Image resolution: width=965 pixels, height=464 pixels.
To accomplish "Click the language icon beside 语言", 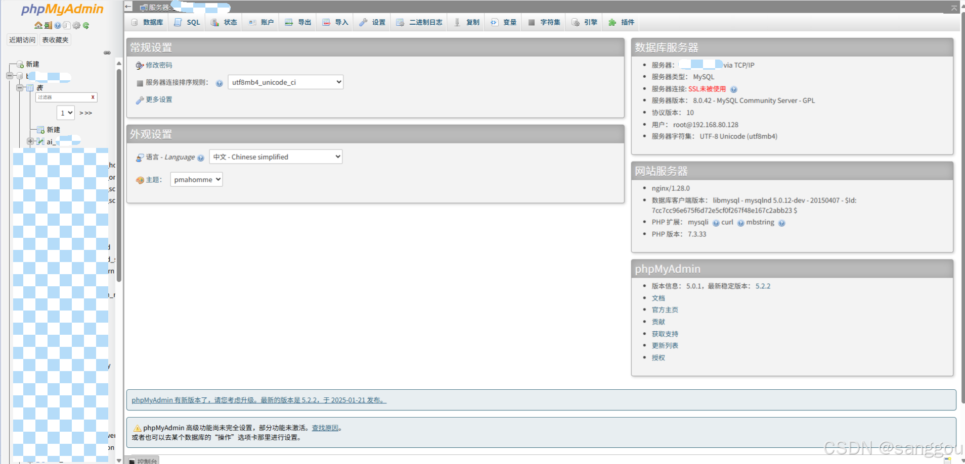I will (x=140, y=158).
